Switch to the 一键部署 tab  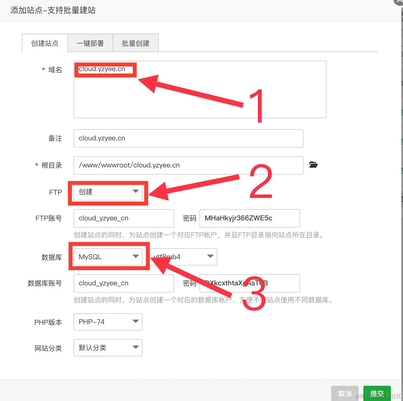coord(90,43)
